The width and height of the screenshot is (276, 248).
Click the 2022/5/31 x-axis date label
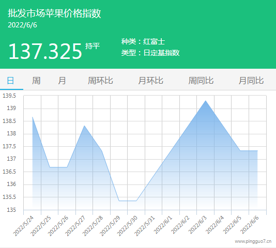144,226
